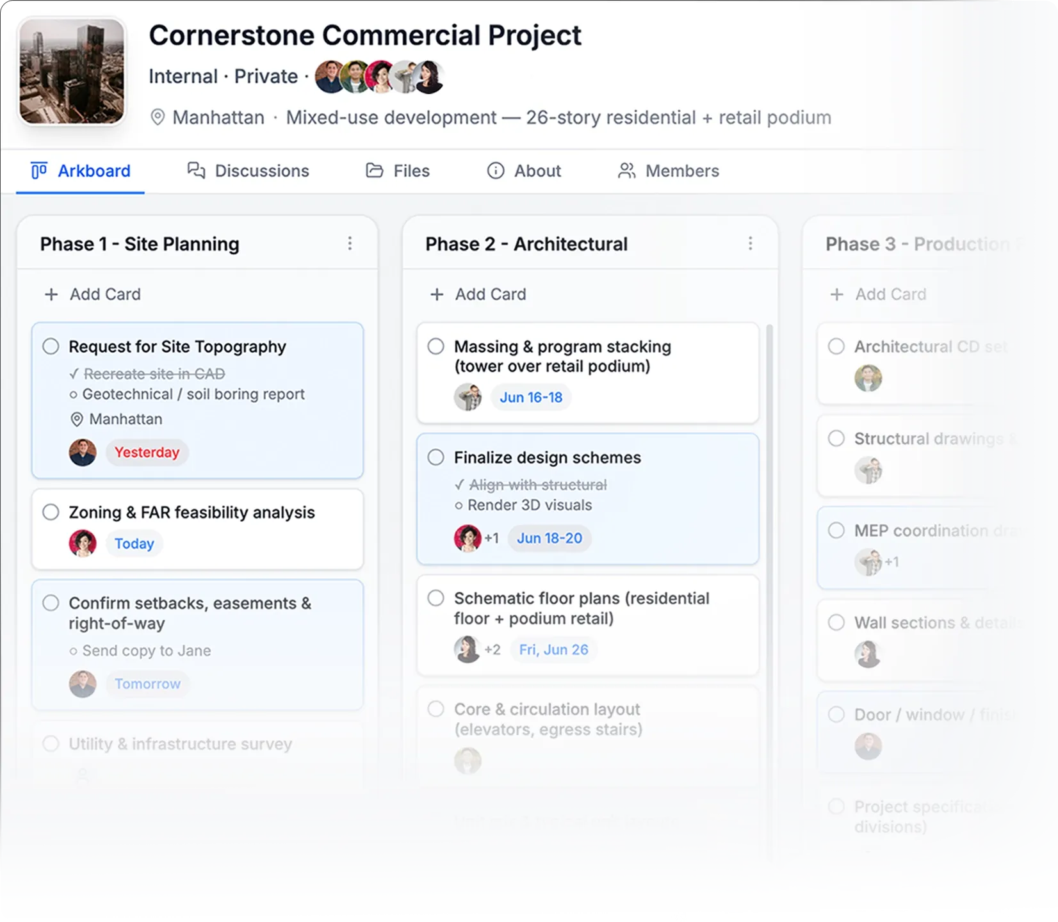Viewport: 1058px width, 922px height.
Task: Click assignee avatar on Confirm setbacks card
Action: click(x=83, y=684)
